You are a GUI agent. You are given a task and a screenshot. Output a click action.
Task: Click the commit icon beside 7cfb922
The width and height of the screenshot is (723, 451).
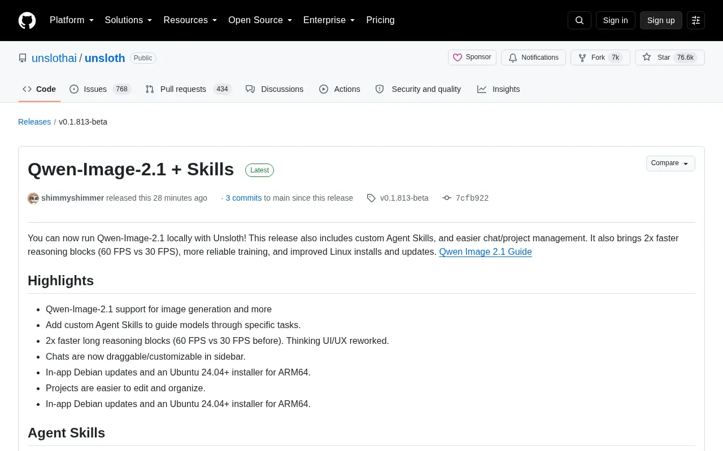[447, 198]
